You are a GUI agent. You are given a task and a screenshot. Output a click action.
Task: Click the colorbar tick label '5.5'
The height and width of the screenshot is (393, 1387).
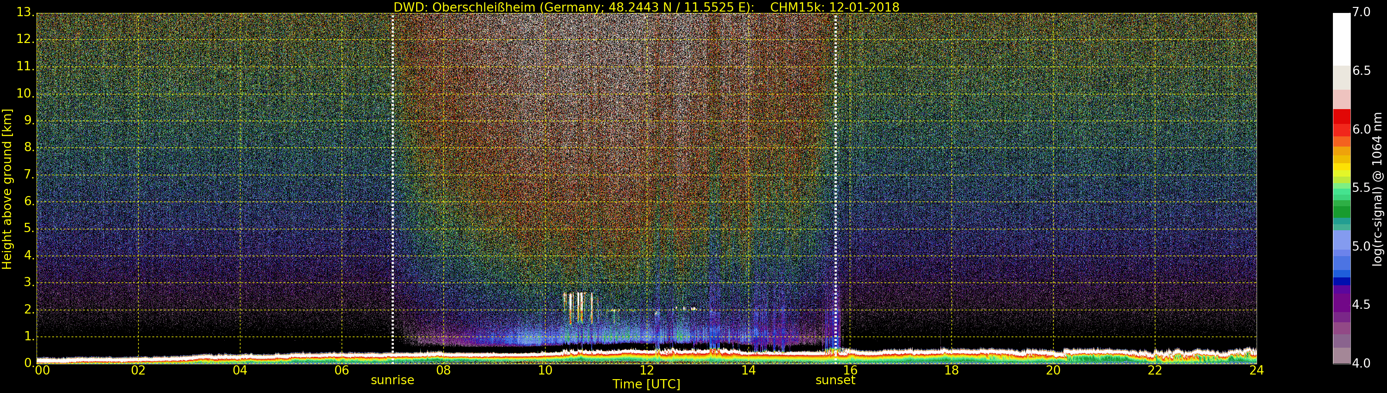click(1362, 188)
